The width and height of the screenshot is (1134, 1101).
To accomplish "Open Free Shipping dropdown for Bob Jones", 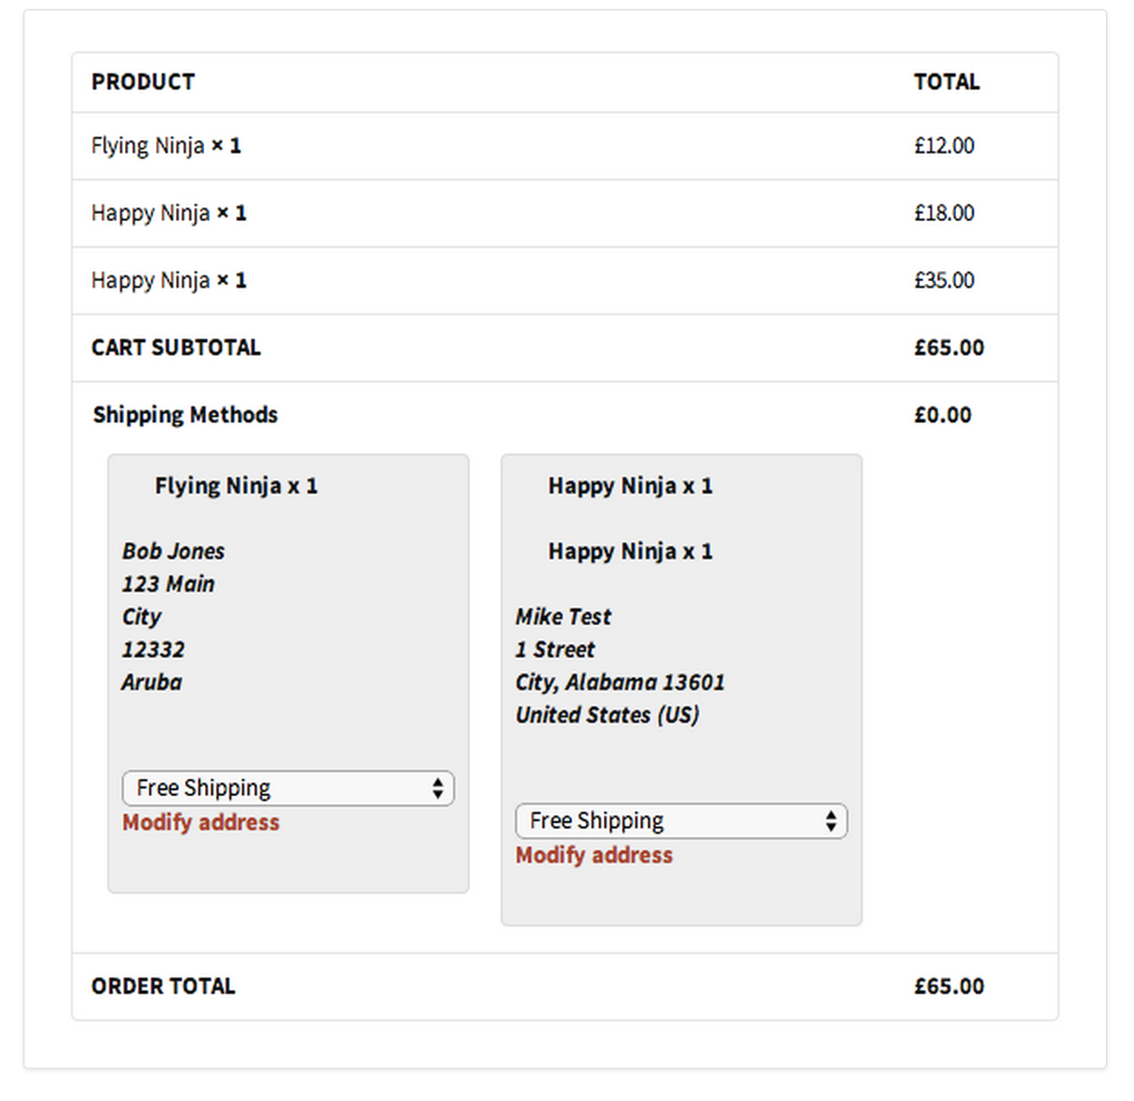I will 288,788.
